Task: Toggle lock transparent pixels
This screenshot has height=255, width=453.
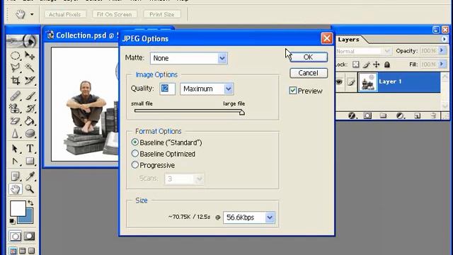Action: [356, 64]
